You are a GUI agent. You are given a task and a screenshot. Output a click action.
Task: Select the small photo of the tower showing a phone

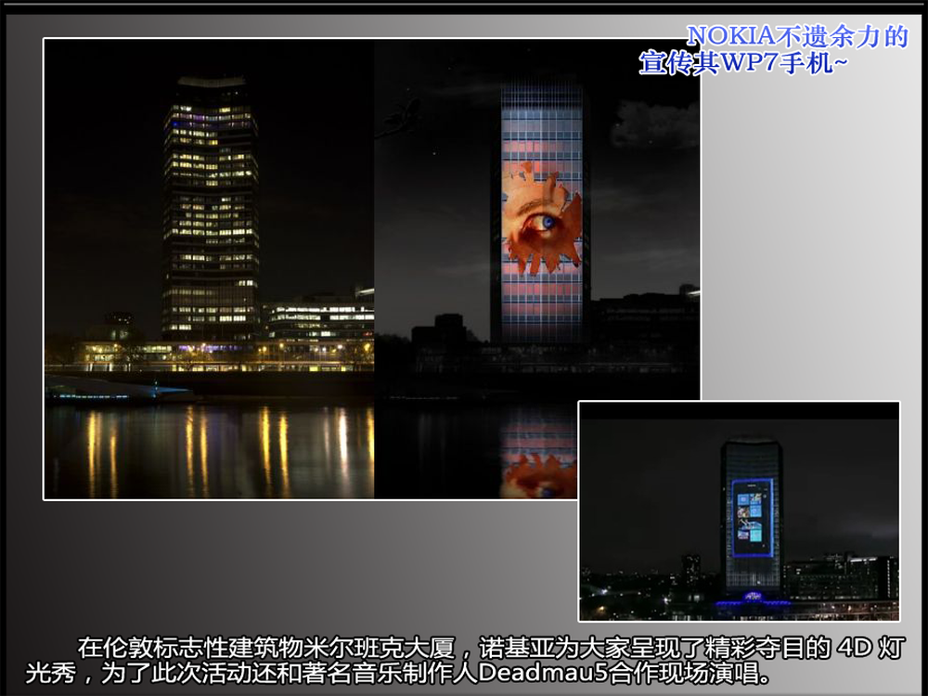point(739,511)
